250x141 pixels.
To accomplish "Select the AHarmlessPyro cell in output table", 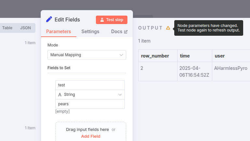I will [x=231, y=69].
